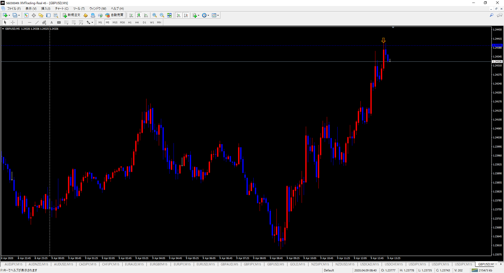Switch timeframe to H1
504x273 pixels.
coord(130,22)
